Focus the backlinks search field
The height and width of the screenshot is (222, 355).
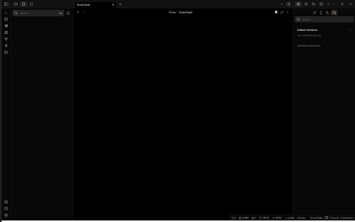pyautogui.click(x=324, y=20)
